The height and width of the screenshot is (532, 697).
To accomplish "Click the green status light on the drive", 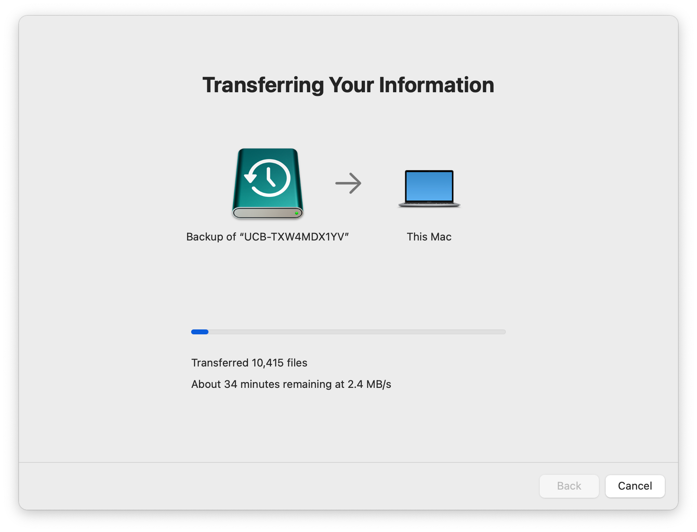I will coord(296,213).
